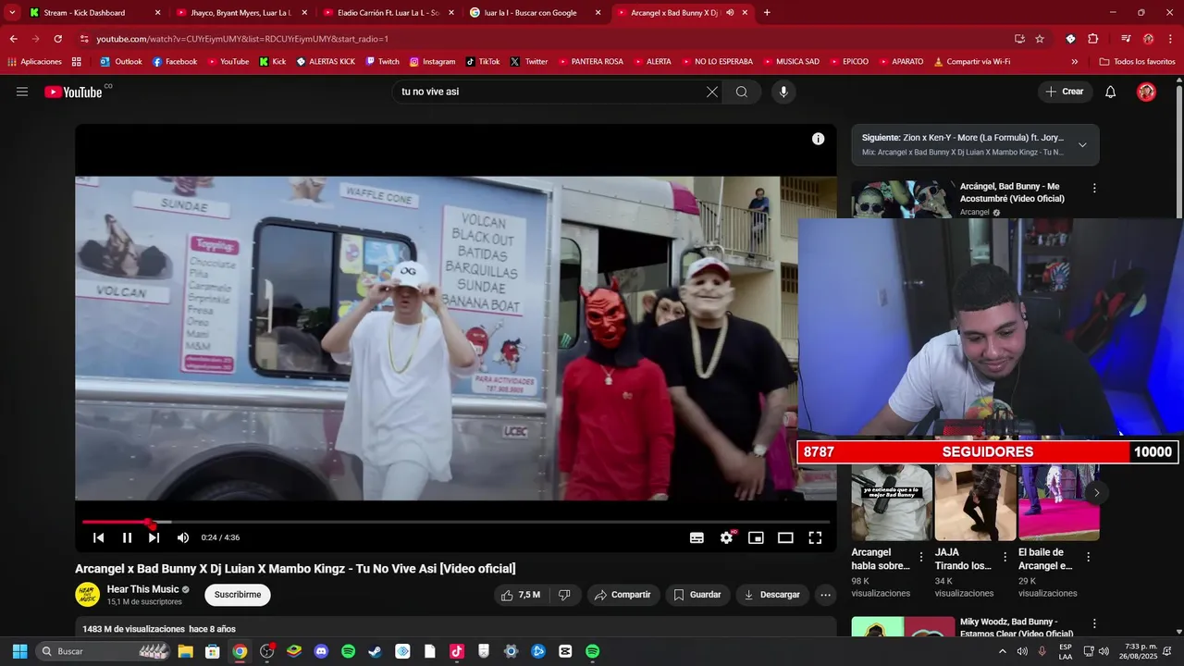Open a new browser tab

[x=767, y=13]
